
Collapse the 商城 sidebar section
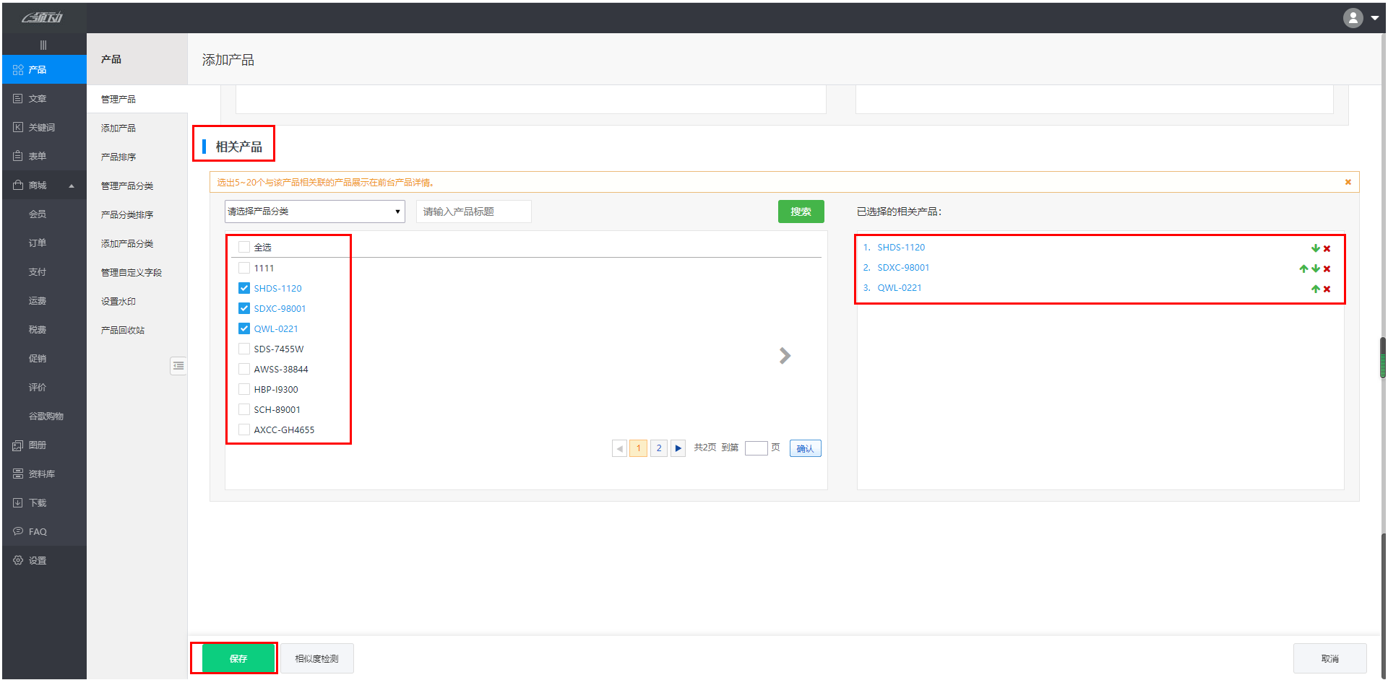point(72,186)
